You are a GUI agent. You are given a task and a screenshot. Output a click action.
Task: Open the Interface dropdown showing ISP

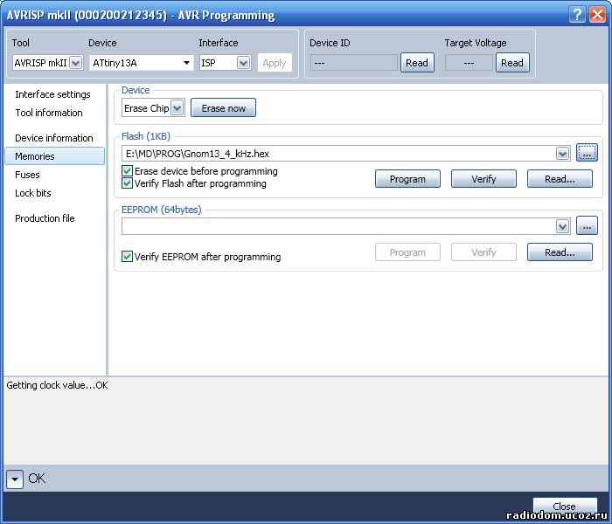[x=243, y=62]
